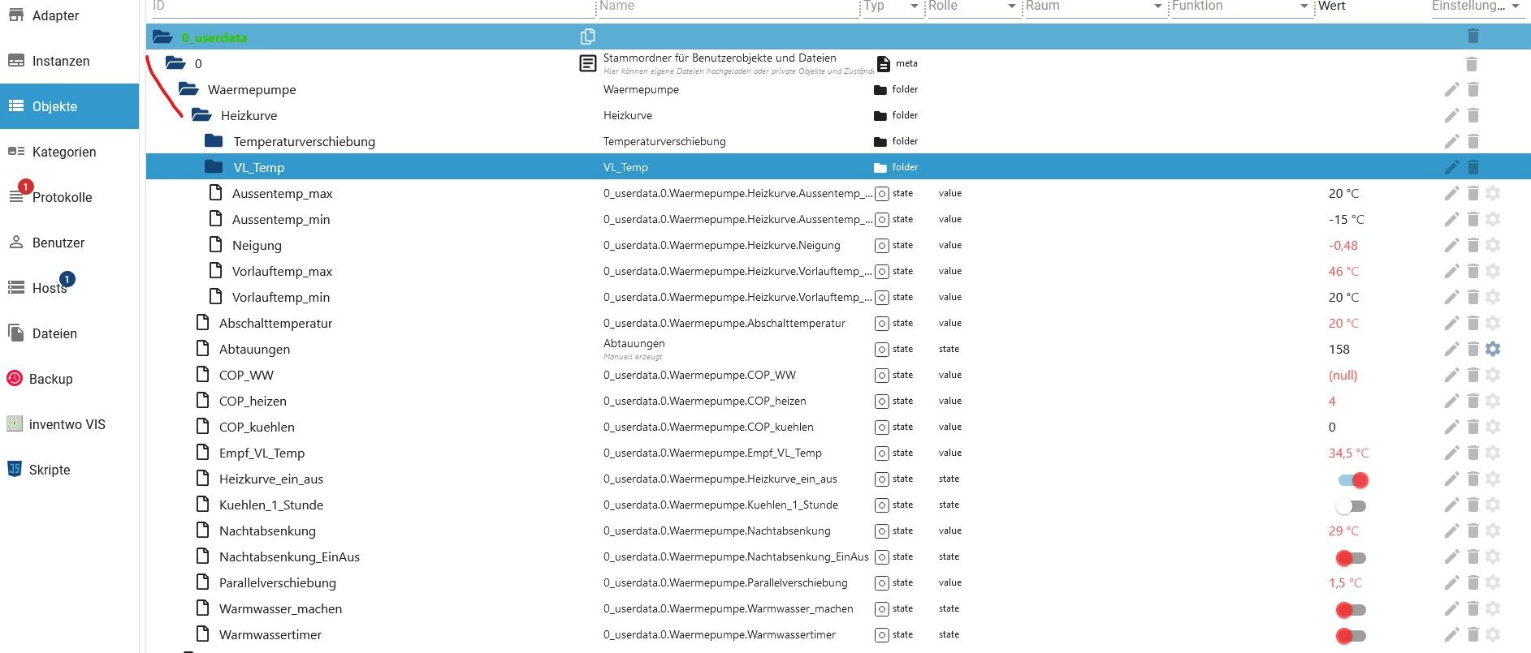Edit the Temperaturverschiebung folder

coord(1451,141)
